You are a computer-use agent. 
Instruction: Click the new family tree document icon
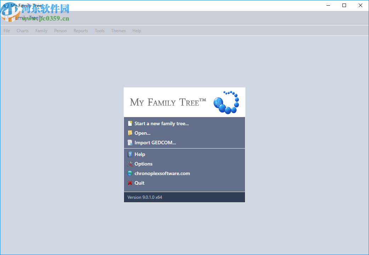[x=130, y=123]
